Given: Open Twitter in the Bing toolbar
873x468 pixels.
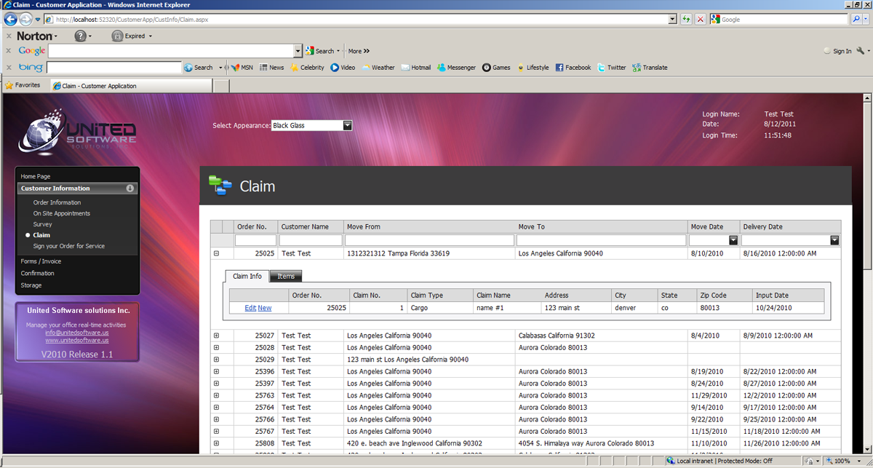Looking at the screenshot, I should point(611,68).
